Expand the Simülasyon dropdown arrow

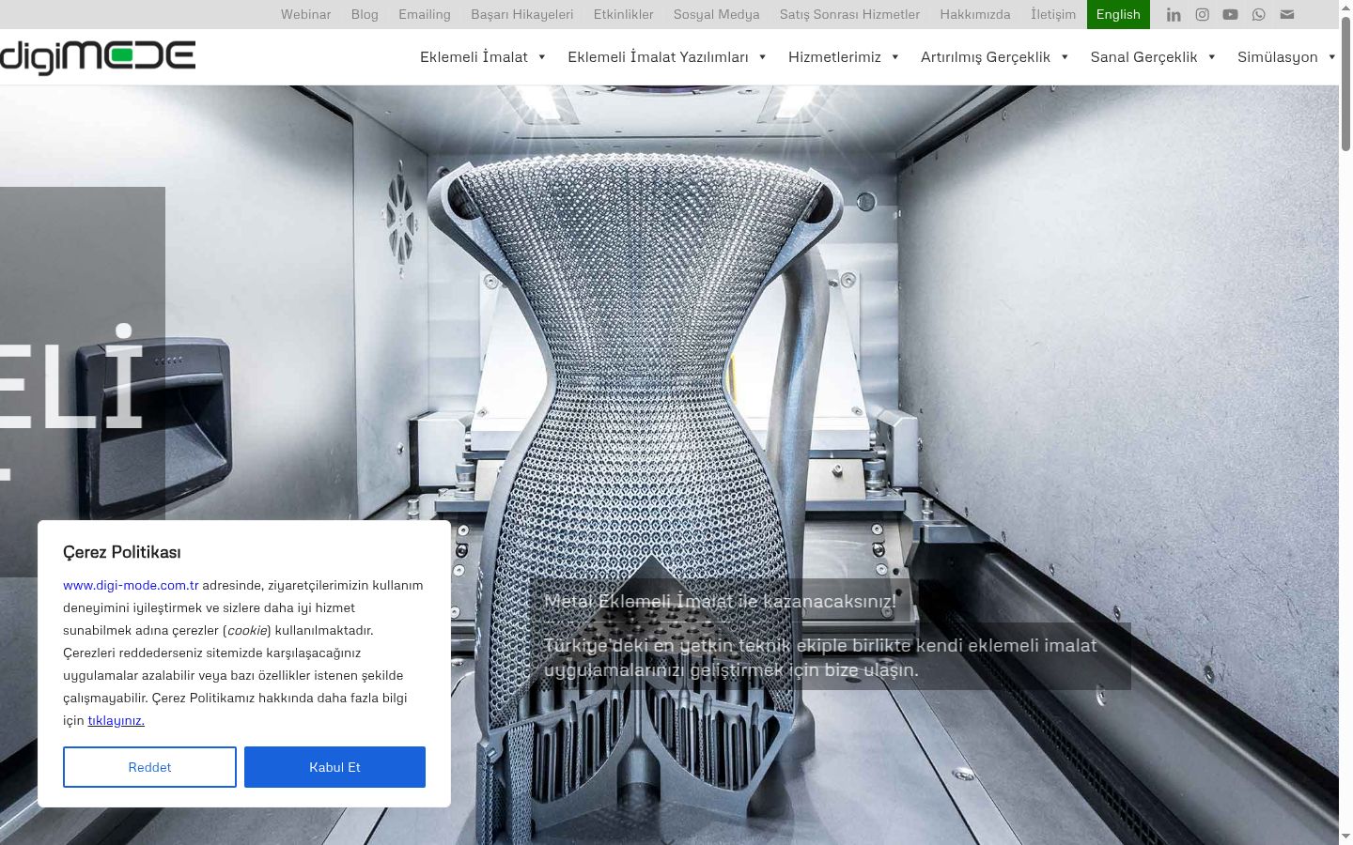click(x=1332, y=57)
